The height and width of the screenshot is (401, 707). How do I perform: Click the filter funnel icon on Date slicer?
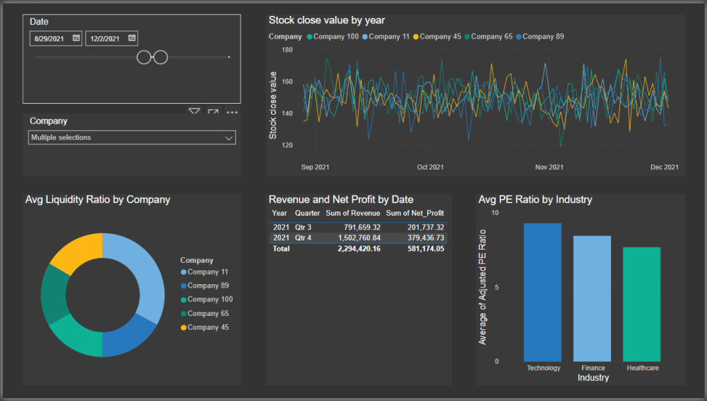[x=194, y=111]
